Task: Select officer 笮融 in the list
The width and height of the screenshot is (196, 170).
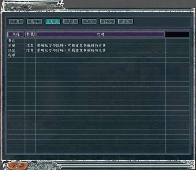Action: point(12,45)
